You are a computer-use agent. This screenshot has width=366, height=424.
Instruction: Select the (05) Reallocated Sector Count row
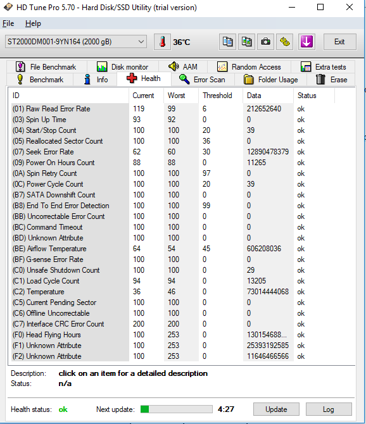[x=173, y=141]
